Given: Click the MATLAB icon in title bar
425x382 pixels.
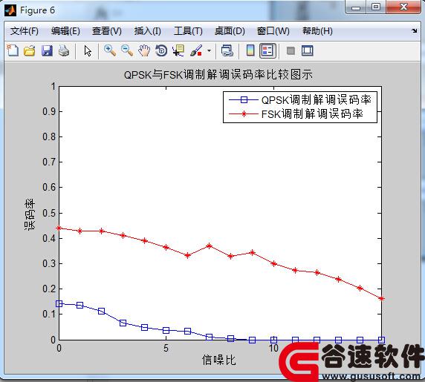Looking at the screenshot, I should 10,10.
